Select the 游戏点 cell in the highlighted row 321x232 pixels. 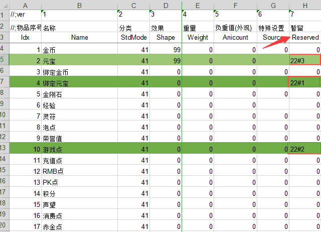pos(79,149)
